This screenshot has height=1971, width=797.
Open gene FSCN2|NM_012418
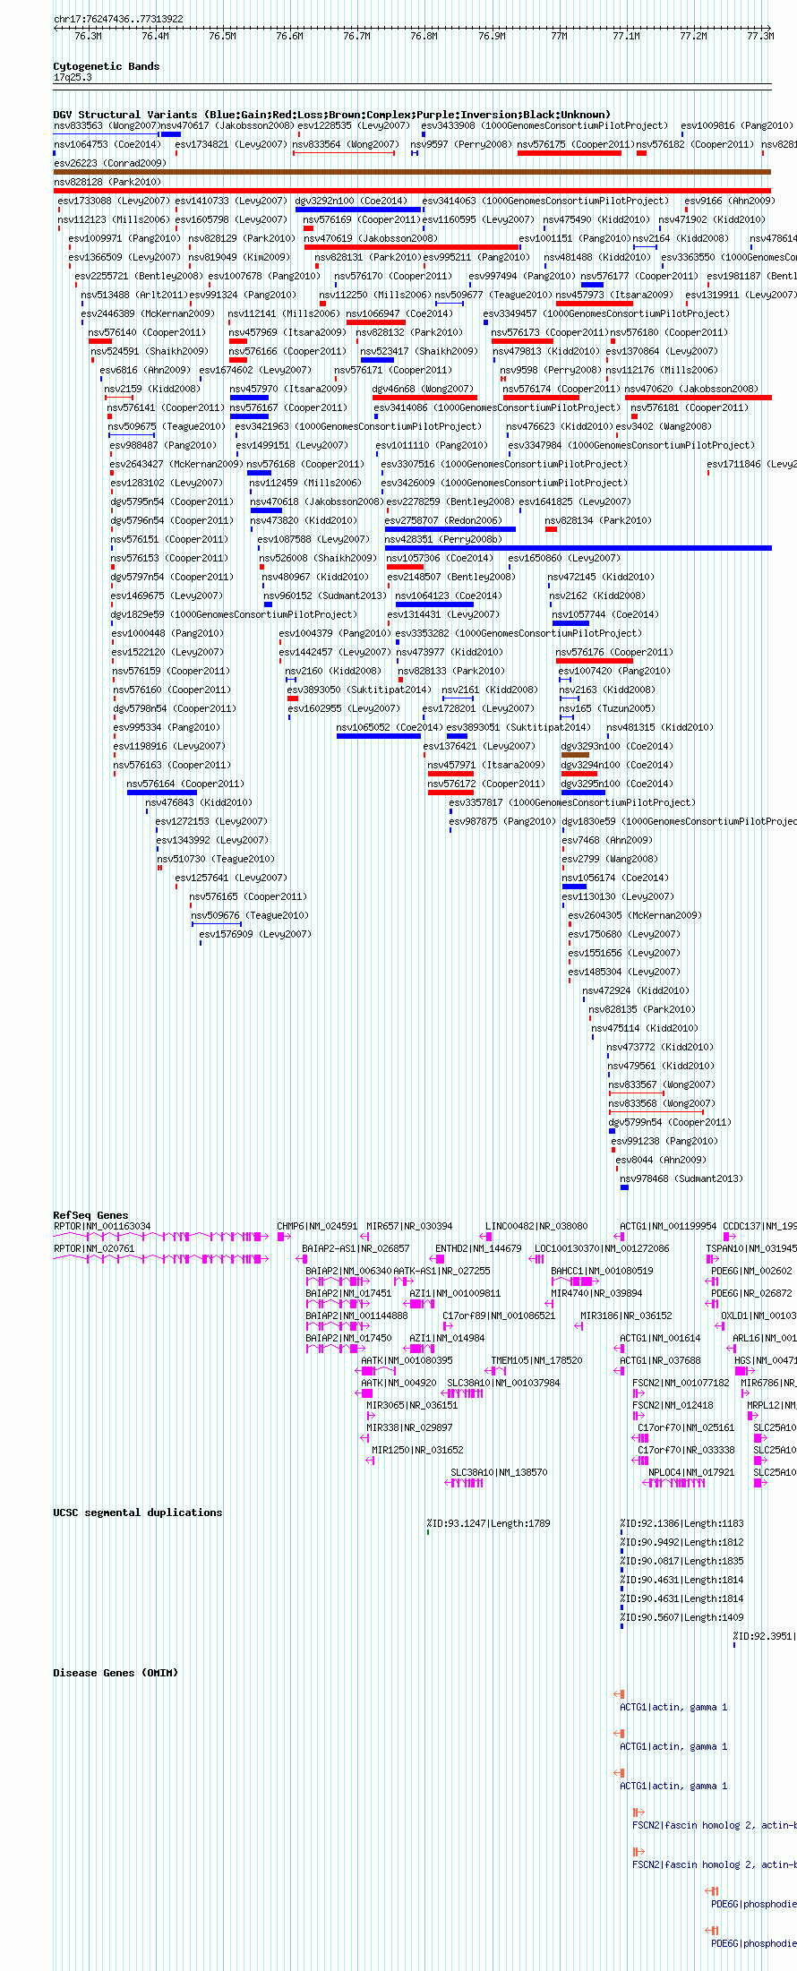673,1405
